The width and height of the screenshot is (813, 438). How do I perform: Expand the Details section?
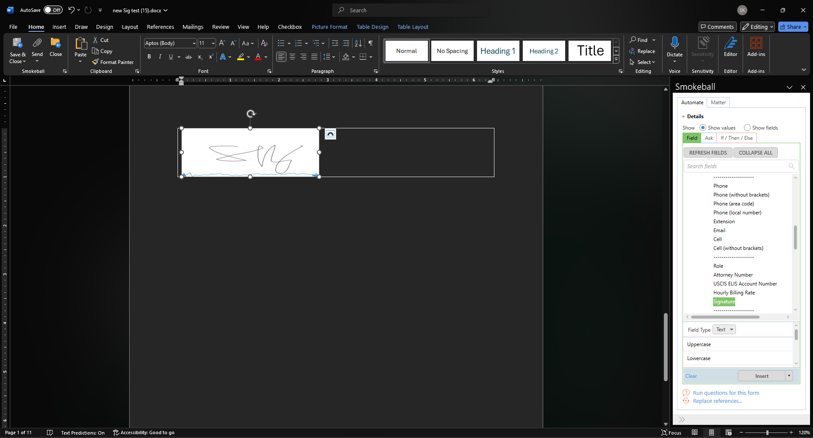click(x=683, y=116)
